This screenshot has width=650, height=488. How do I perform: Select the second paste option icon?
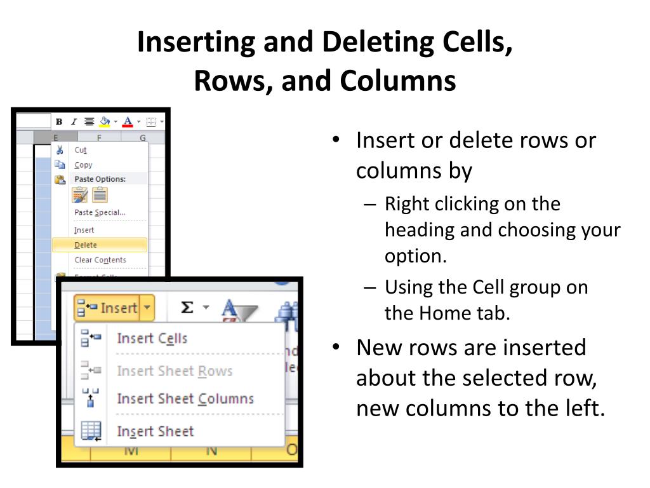[100, 194]
